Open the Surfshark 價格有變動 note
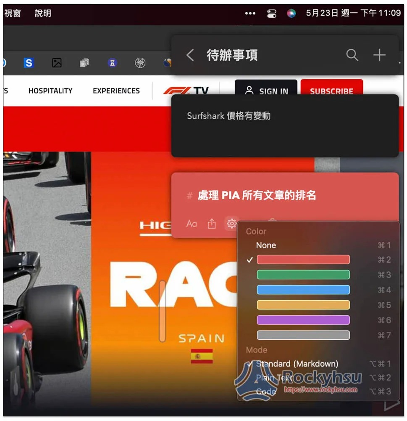Image resolution: width=407 pixels, height=421 pixels. click(x=285, y=125)
